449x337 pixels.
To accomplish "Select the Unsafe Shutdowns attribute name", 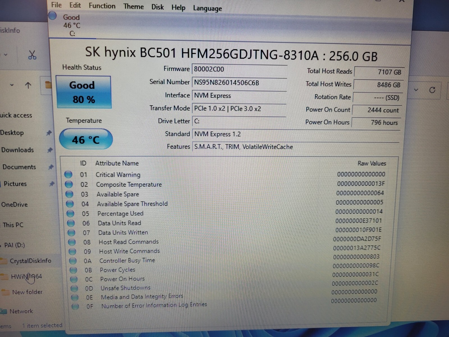I will coord(125,288).
